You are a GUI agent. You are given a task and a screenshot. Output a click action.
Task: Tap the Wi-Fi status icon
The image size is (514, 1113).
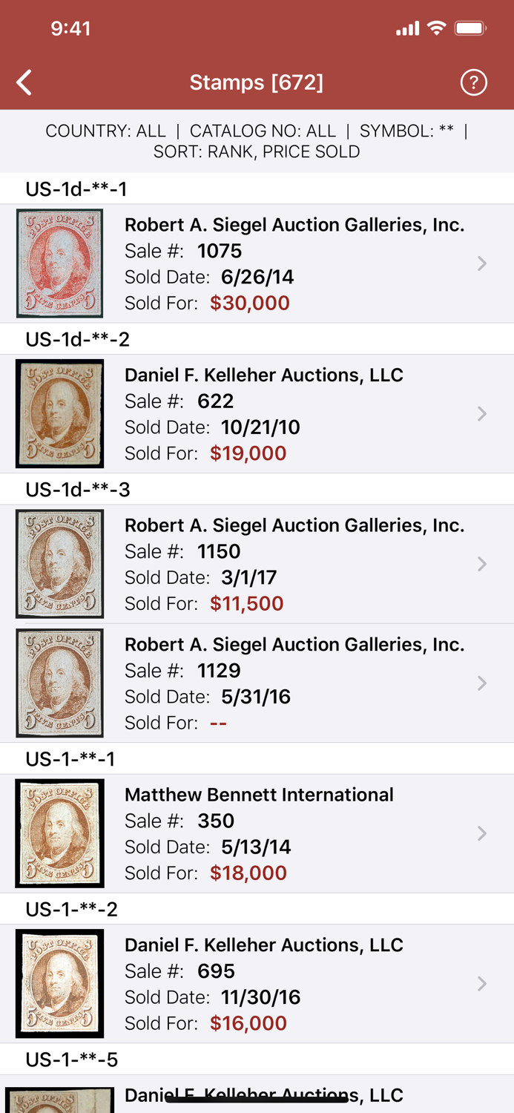437,29
